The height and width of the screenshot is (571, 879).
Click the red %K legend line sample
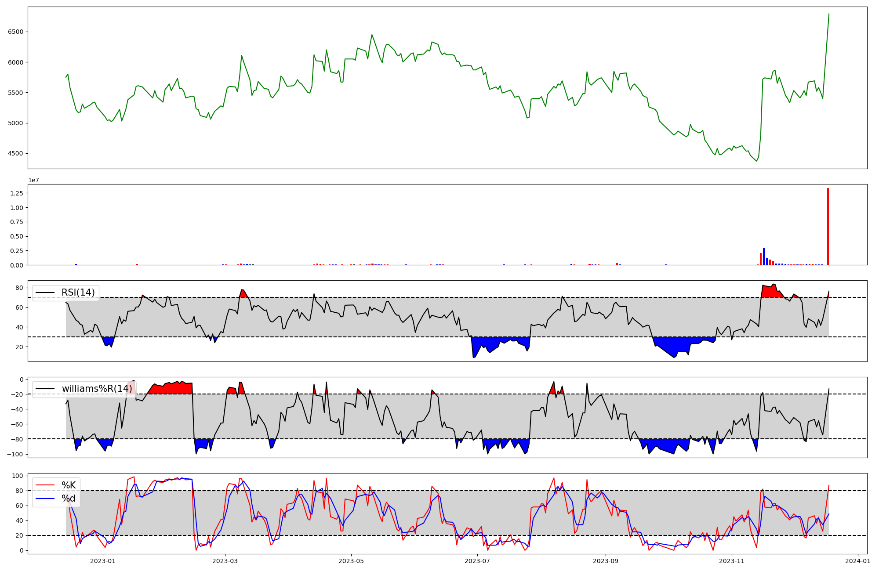click(45, 485)
